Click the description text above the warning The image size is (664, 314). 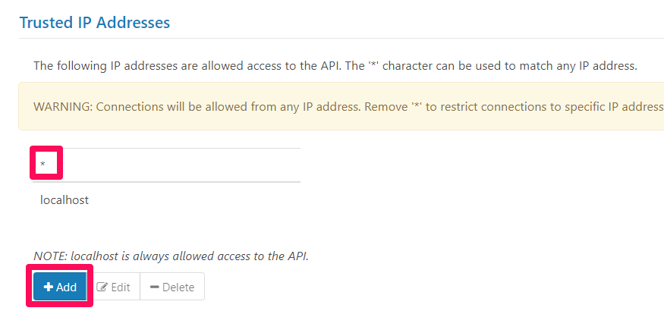334,65
